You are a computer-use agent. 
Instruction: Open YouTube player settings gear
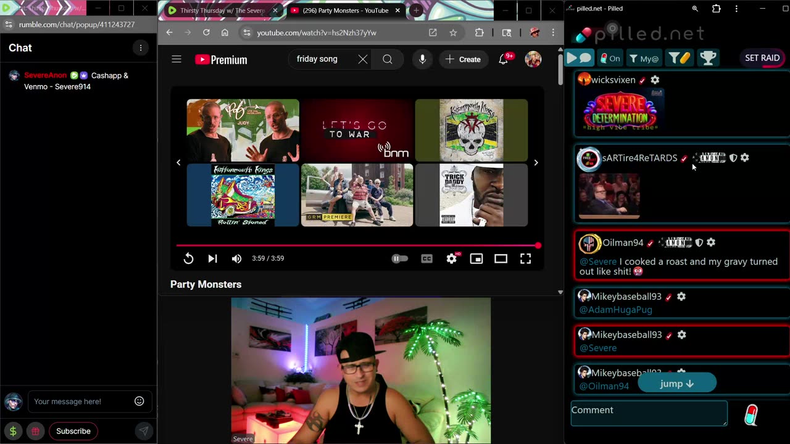[452, 258]
